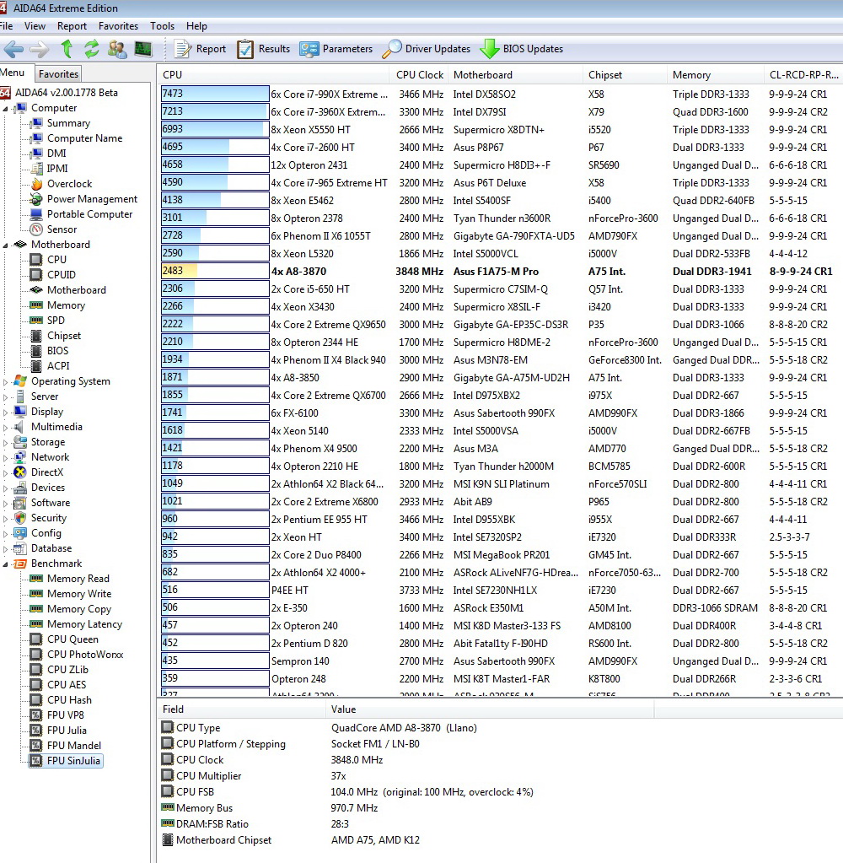
Task: Open the Report toolbar button
Action: pyautogui.click(x=200, y=49)
